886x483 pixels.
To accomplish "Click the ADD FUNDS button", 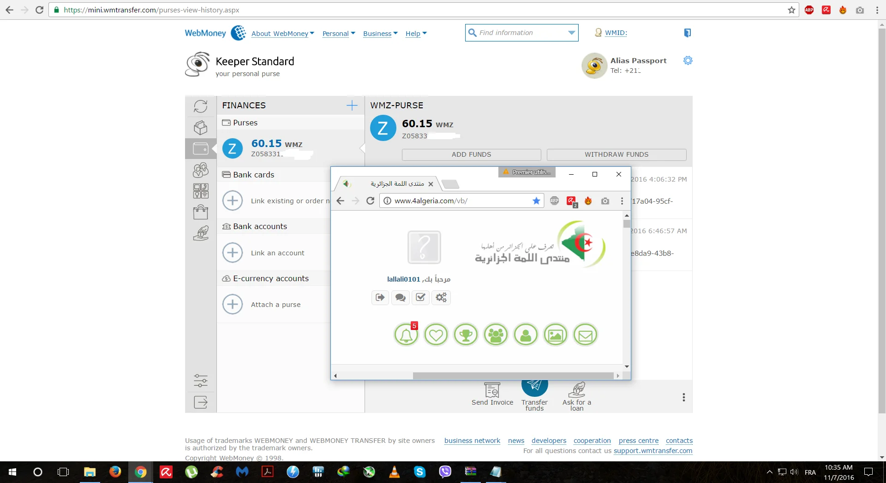I will 471,155.
